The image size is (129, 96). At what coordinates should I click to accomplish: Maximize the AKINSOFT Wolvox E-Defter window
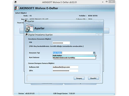coord(106,2)
